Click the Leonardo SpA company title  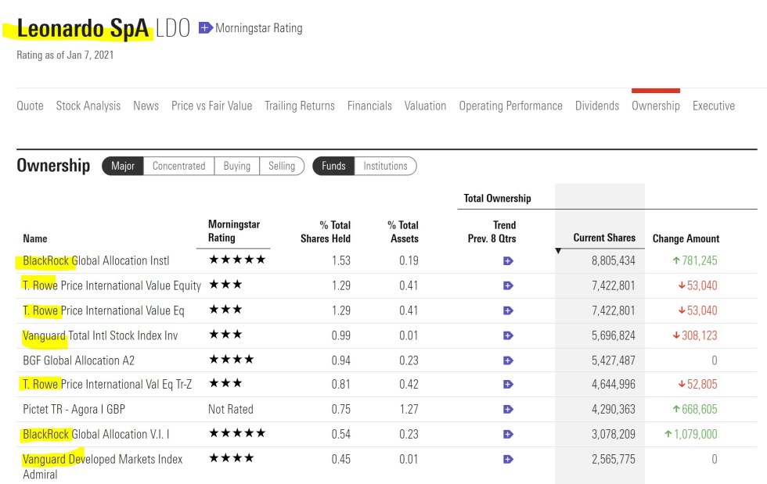83,28
